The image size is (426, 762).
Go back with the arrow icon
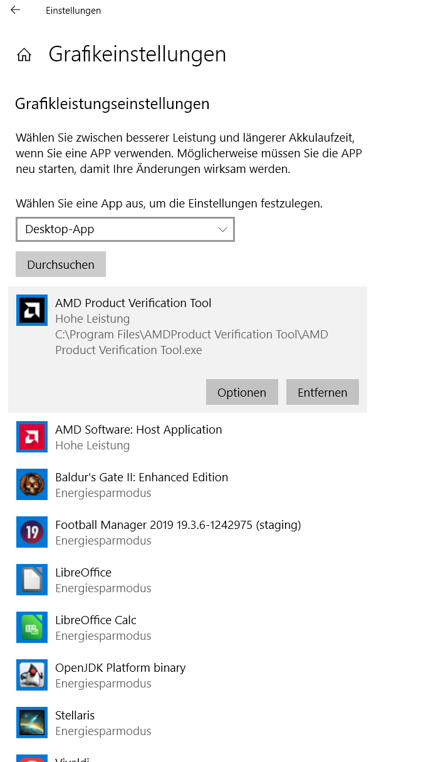point(15,10)
